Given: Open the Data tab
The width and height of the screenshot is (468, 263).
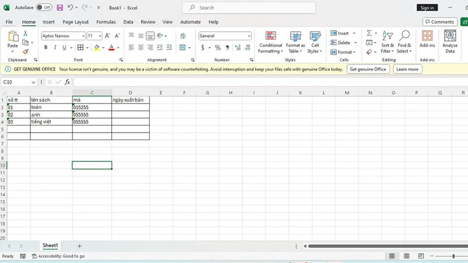Looking at the screenshot, I should click(x=128, y=22).
